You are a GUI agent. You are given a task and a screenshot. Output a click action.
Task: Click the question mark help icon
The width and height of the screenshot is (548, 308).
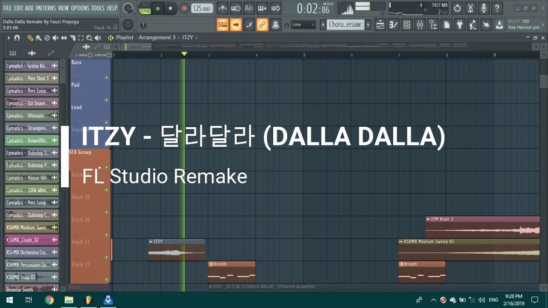pos(497,8)
